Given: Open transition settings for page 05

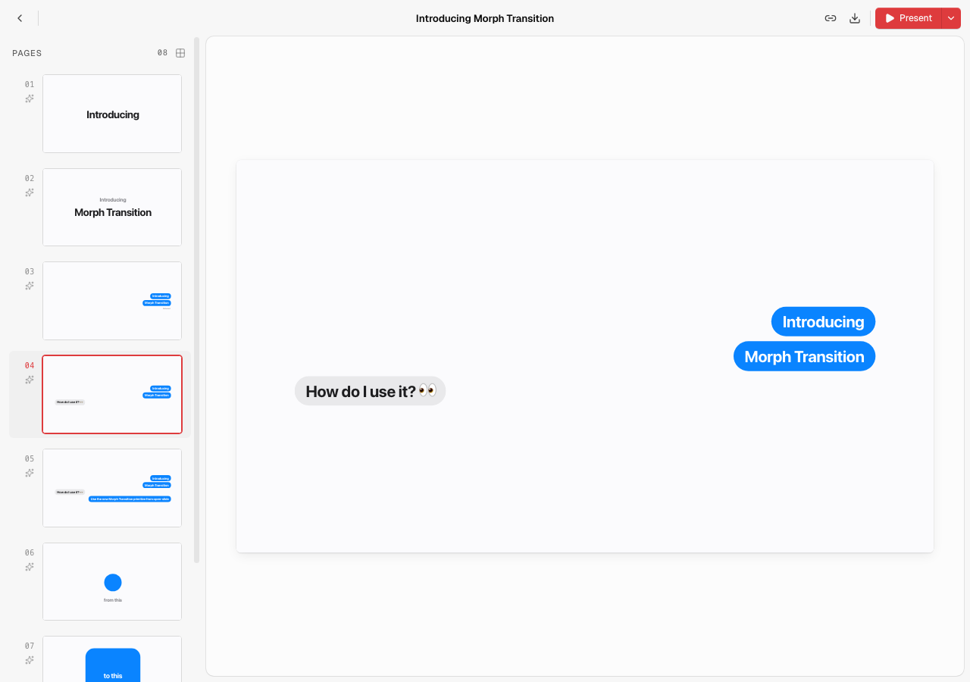Looking at the screenshot, I should 30,473.
